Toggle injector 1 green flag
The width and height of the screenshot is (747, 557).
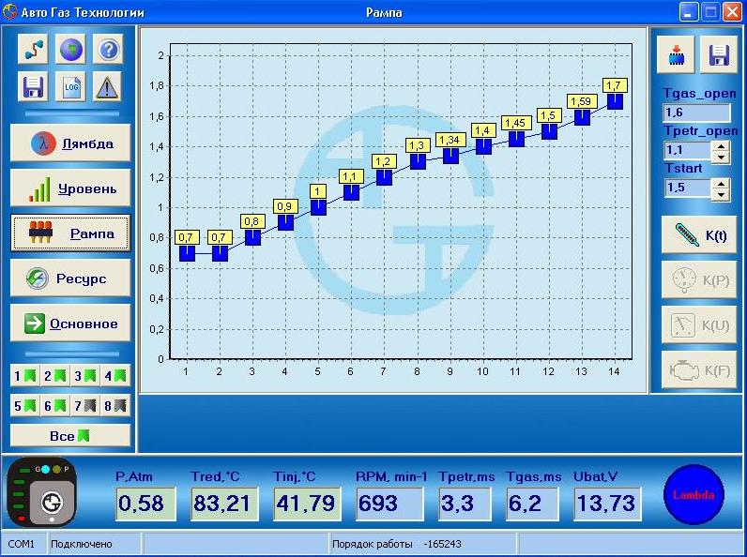point(24,376)
